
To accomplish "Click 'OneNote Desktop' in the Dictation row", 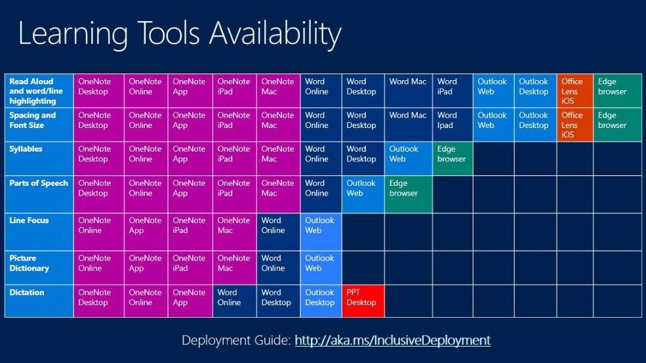I will pyautogui.click(x=99, y=301).
